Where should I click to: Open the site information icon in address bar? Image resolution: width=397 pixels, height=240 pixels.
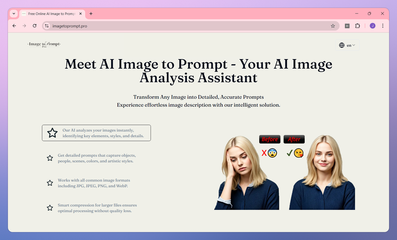click(x=46, y=25)
